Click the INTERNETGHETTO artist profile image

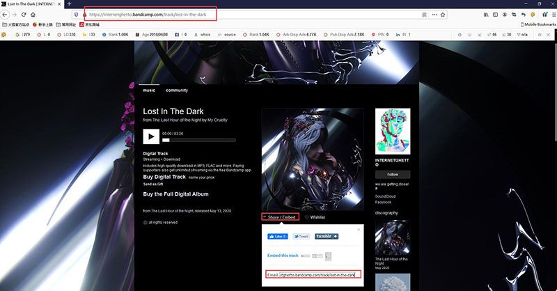(x=393, y=132)
